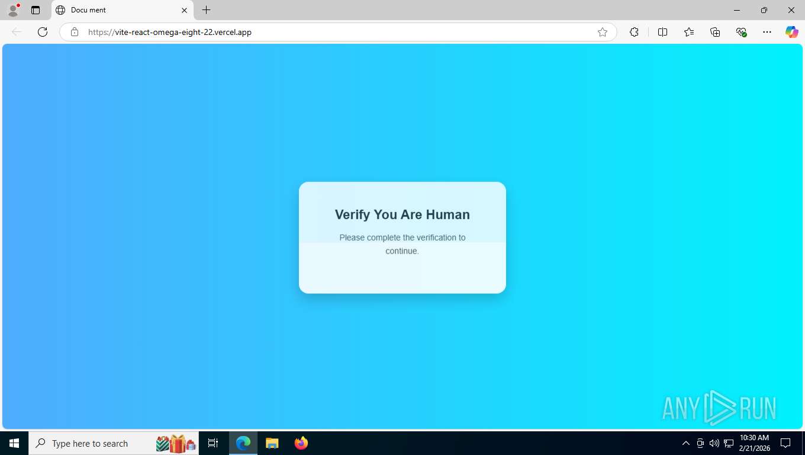
Task: Open the Favorites list icon
Action: [689, 32]
